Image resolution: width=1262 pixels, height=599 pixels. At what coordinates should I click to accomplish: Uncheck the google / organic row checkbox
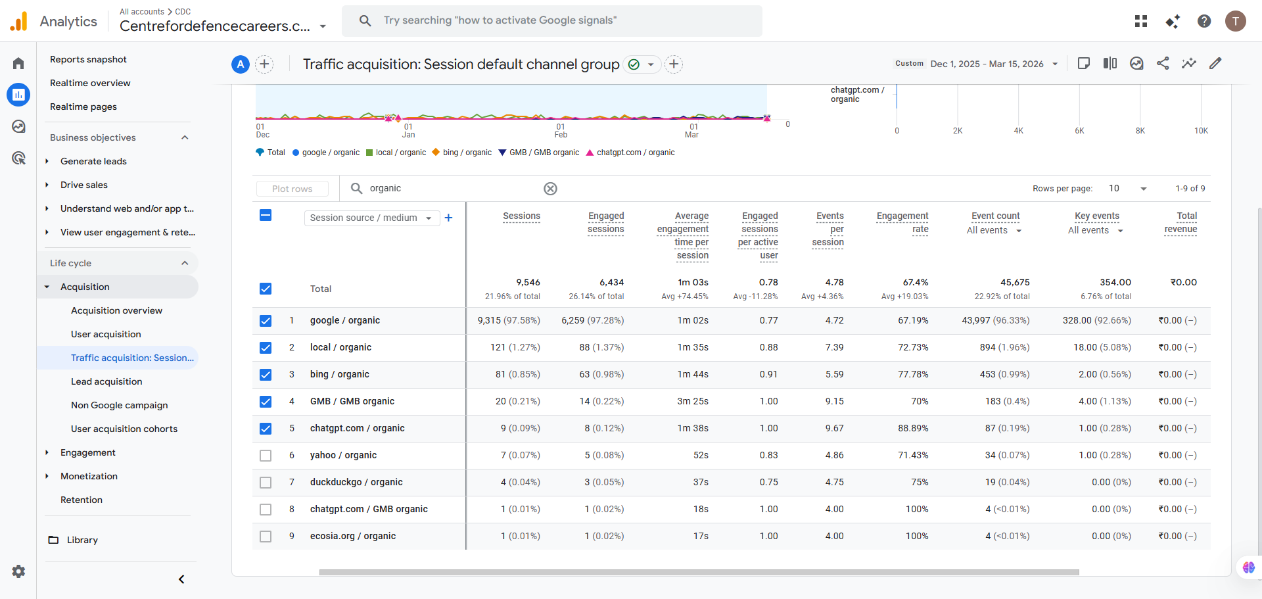pos(266,321)
